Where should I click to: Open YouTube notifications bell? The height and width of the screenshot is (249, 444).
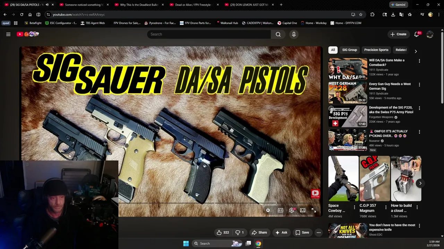click(417, 34)
